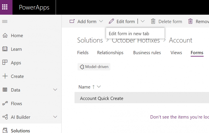
Task: Click the Delete form trash icon
Action: tap(153, 21)
